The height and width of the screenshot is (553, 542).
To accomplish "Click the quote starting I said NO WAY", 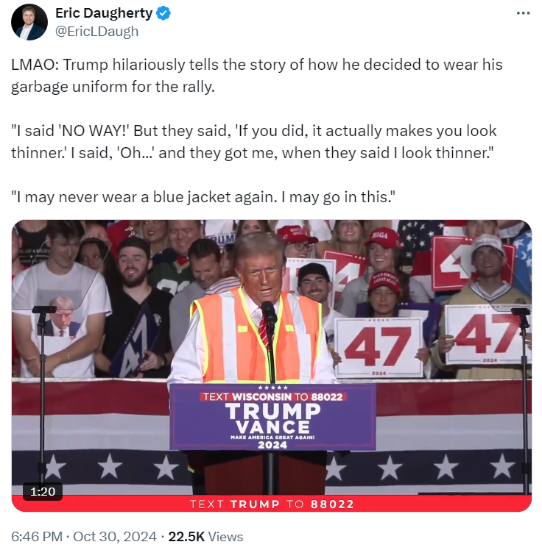I will point(254,142).
